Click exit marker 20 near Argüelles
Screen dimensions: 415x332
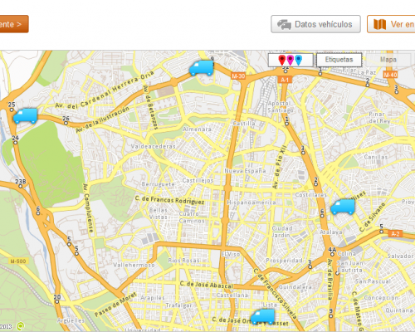(x=57, y=299)
